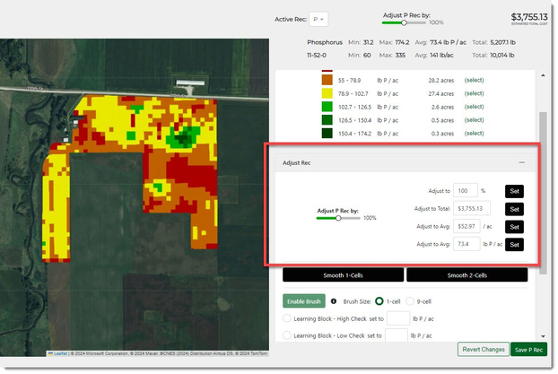Open the Active Rec dropdown

point(319,19)
